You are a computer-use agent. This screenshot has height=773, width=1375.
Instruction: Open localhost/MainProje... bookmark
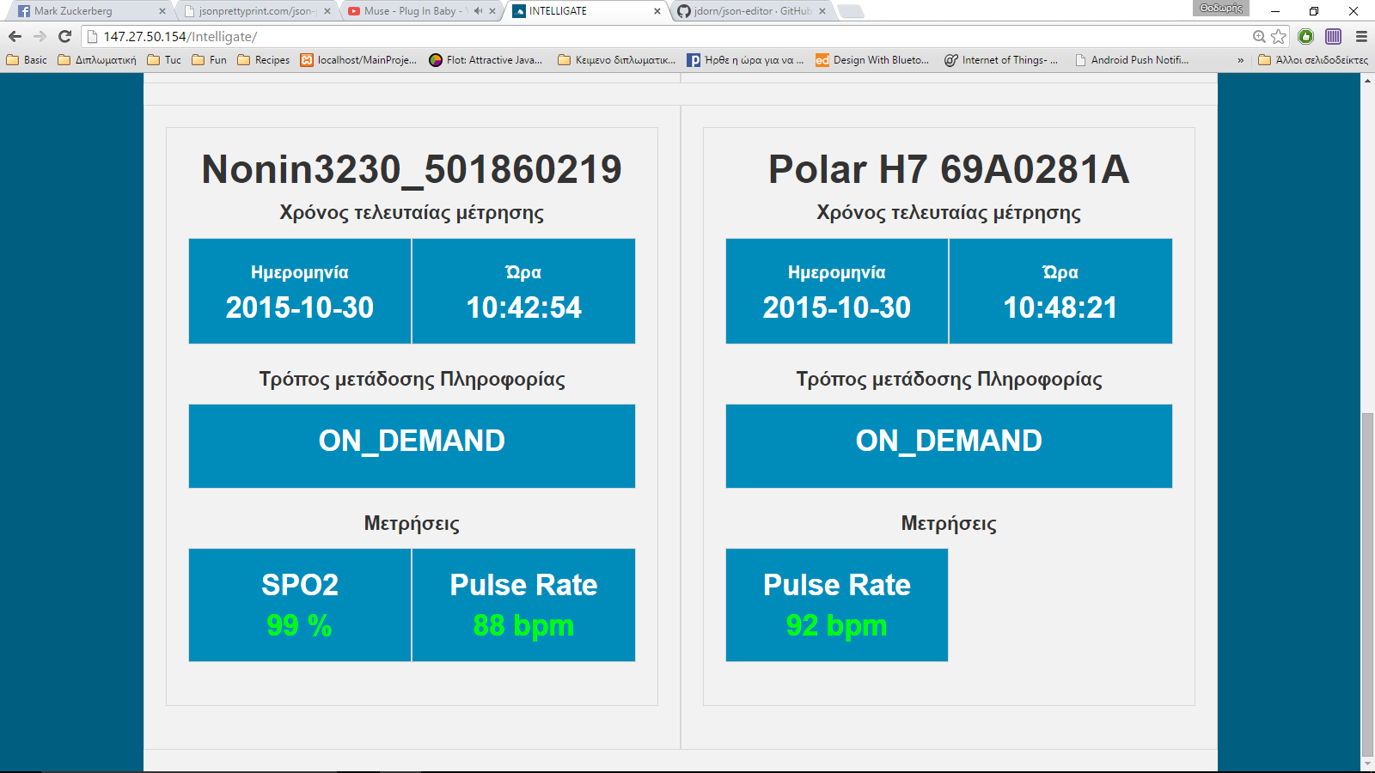coord(358,60)
